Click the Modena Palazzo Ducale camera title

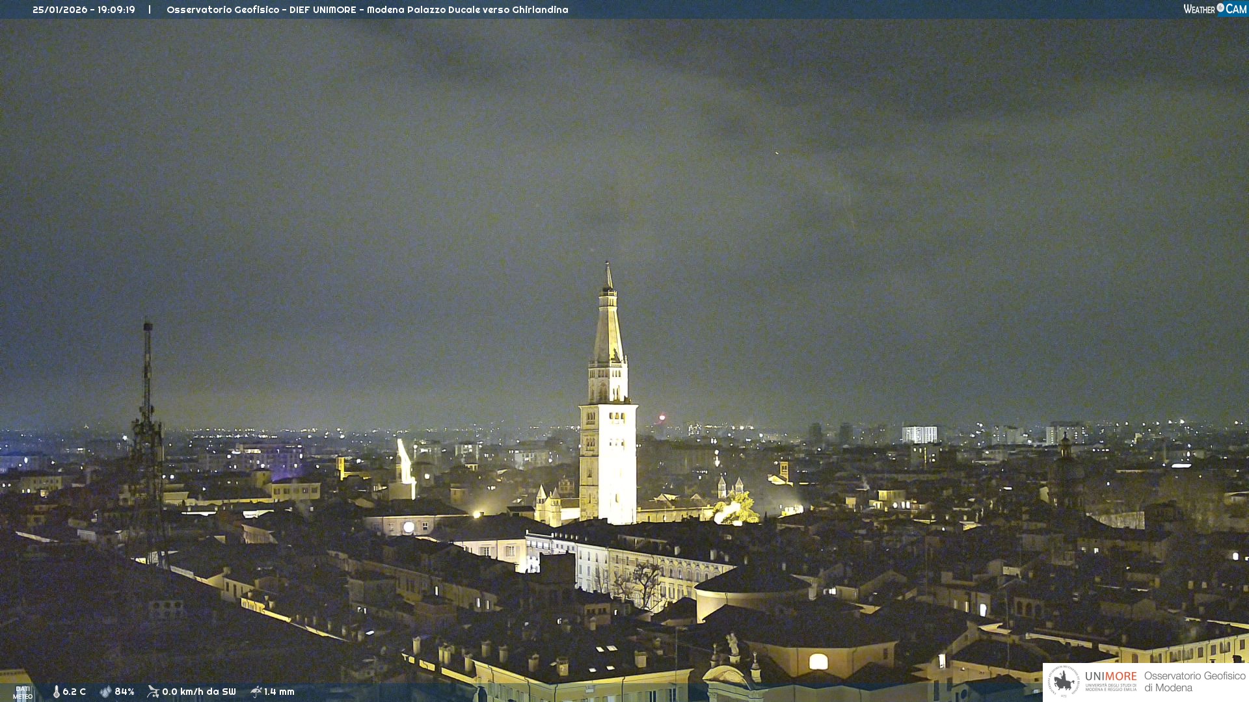[x=367, y=10]
